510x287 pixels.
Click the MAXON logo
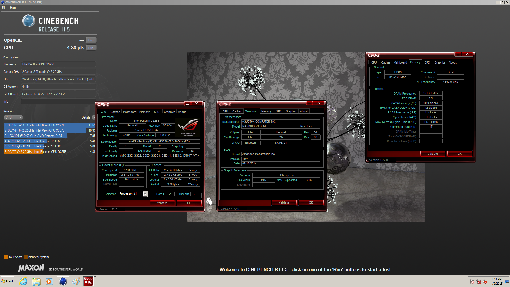pyautogui.click(x=31, y=268)
